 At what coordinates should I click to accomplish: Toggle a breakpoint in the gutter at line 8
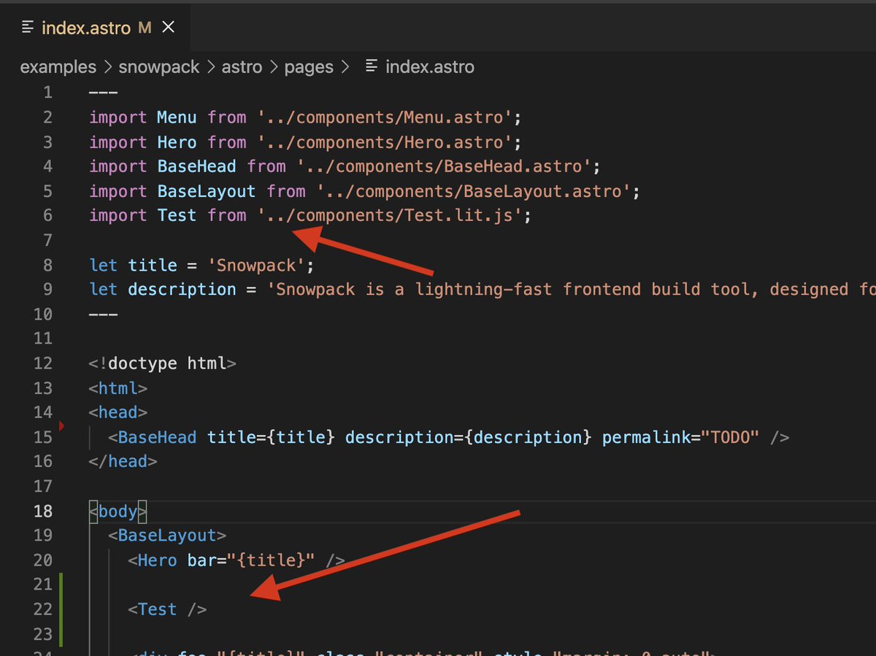61,265
